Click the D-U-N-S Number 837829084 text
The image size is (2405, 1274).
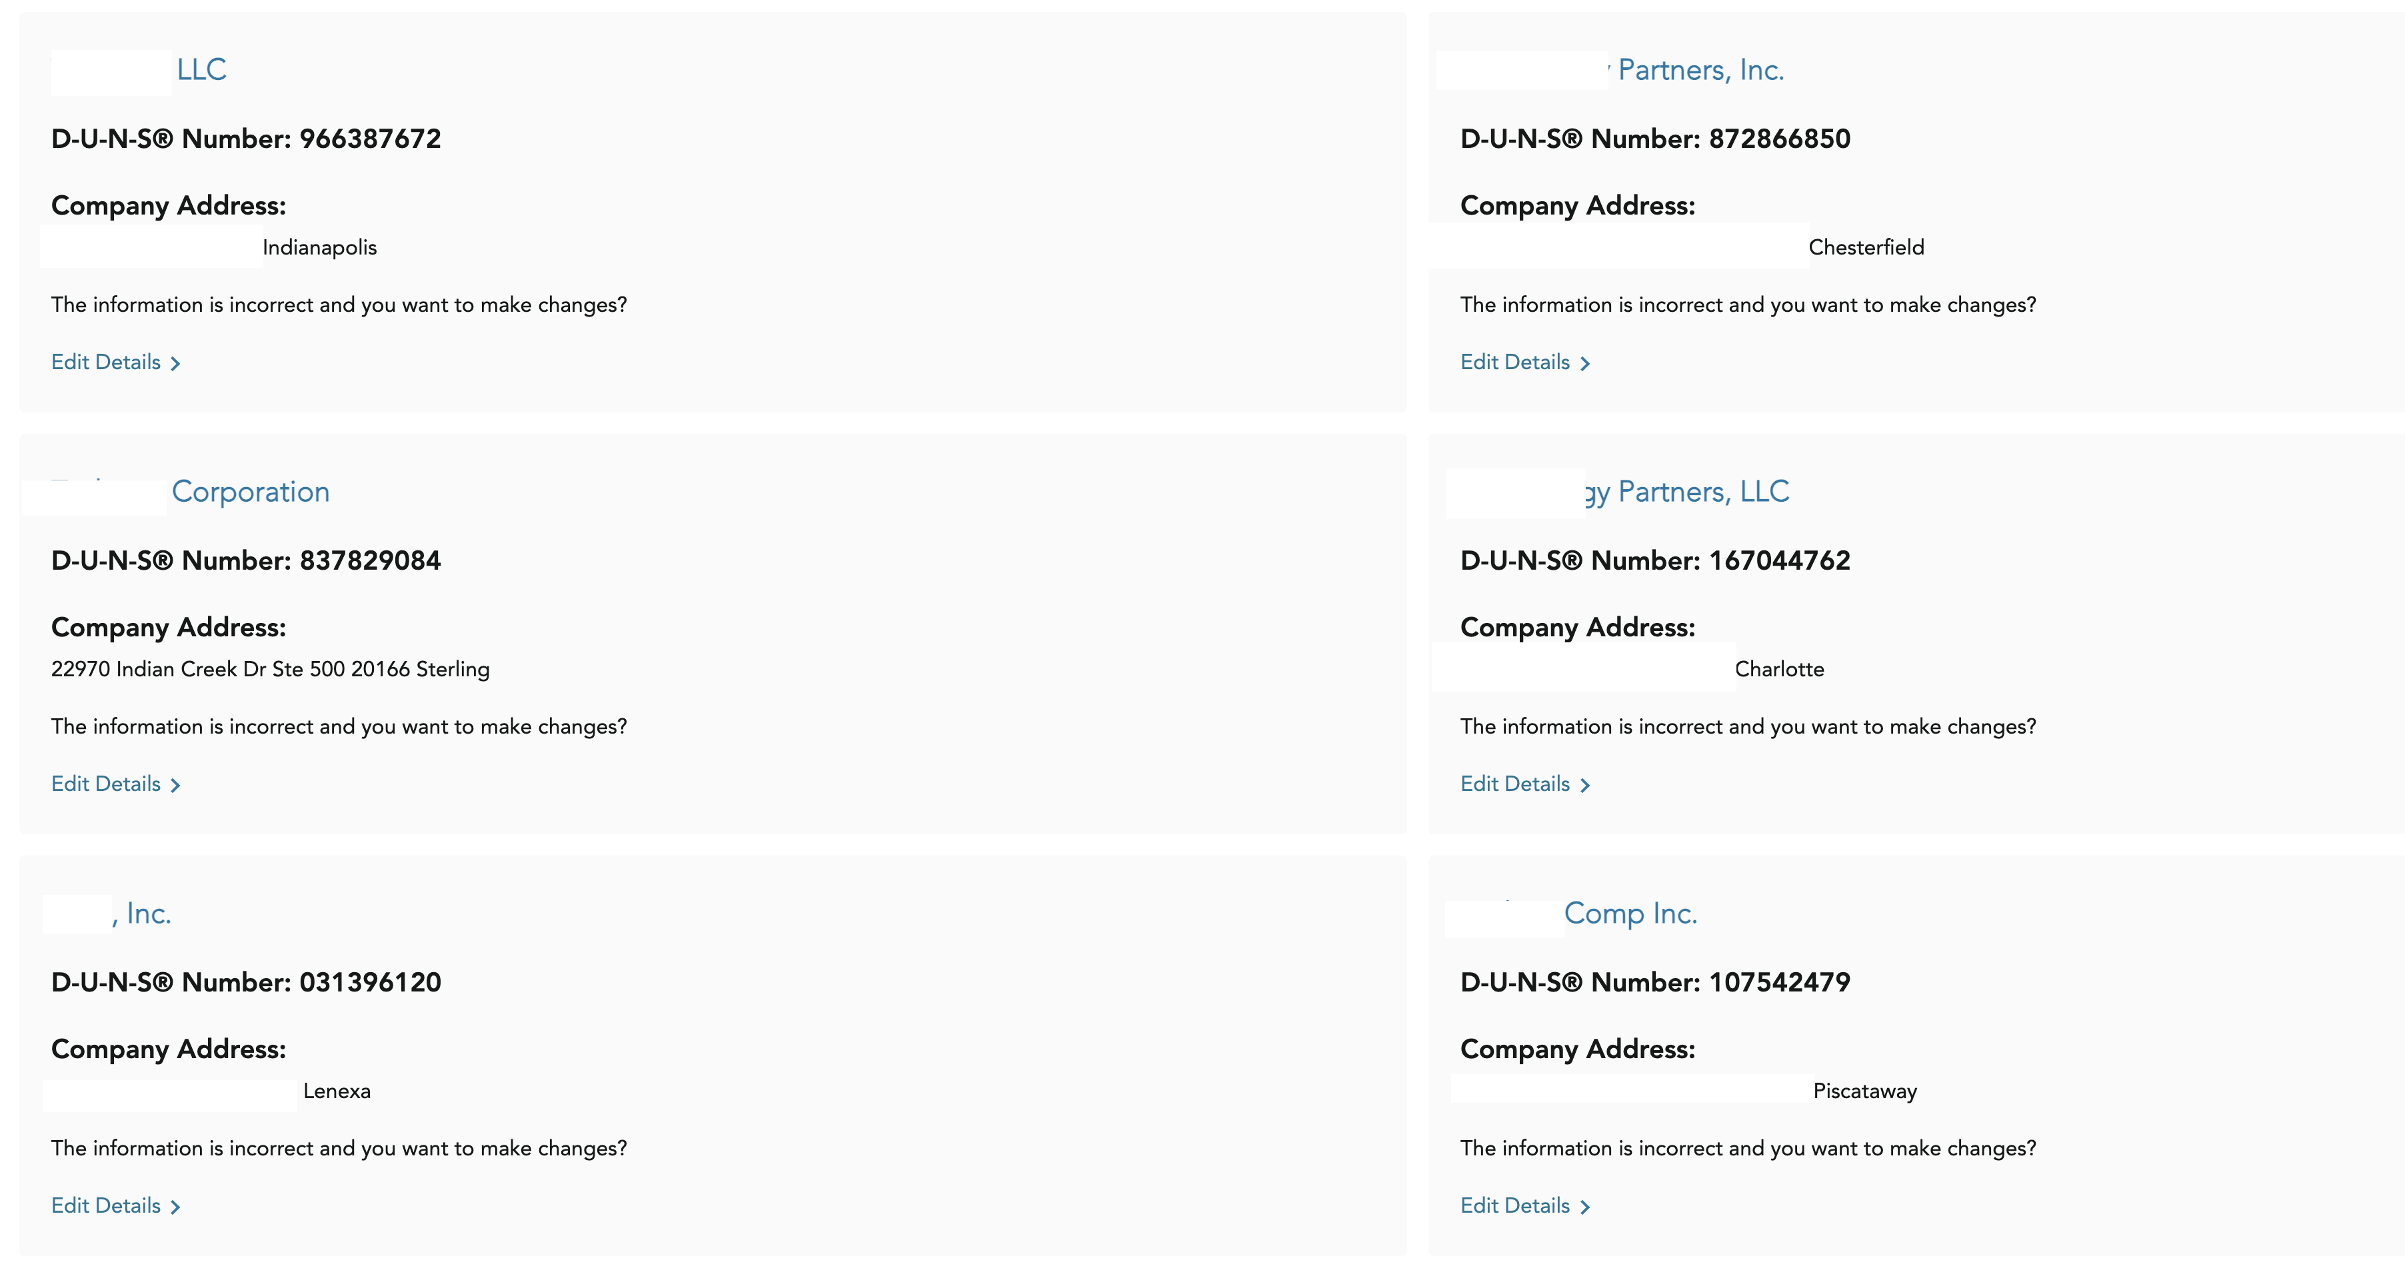point(245,561)
